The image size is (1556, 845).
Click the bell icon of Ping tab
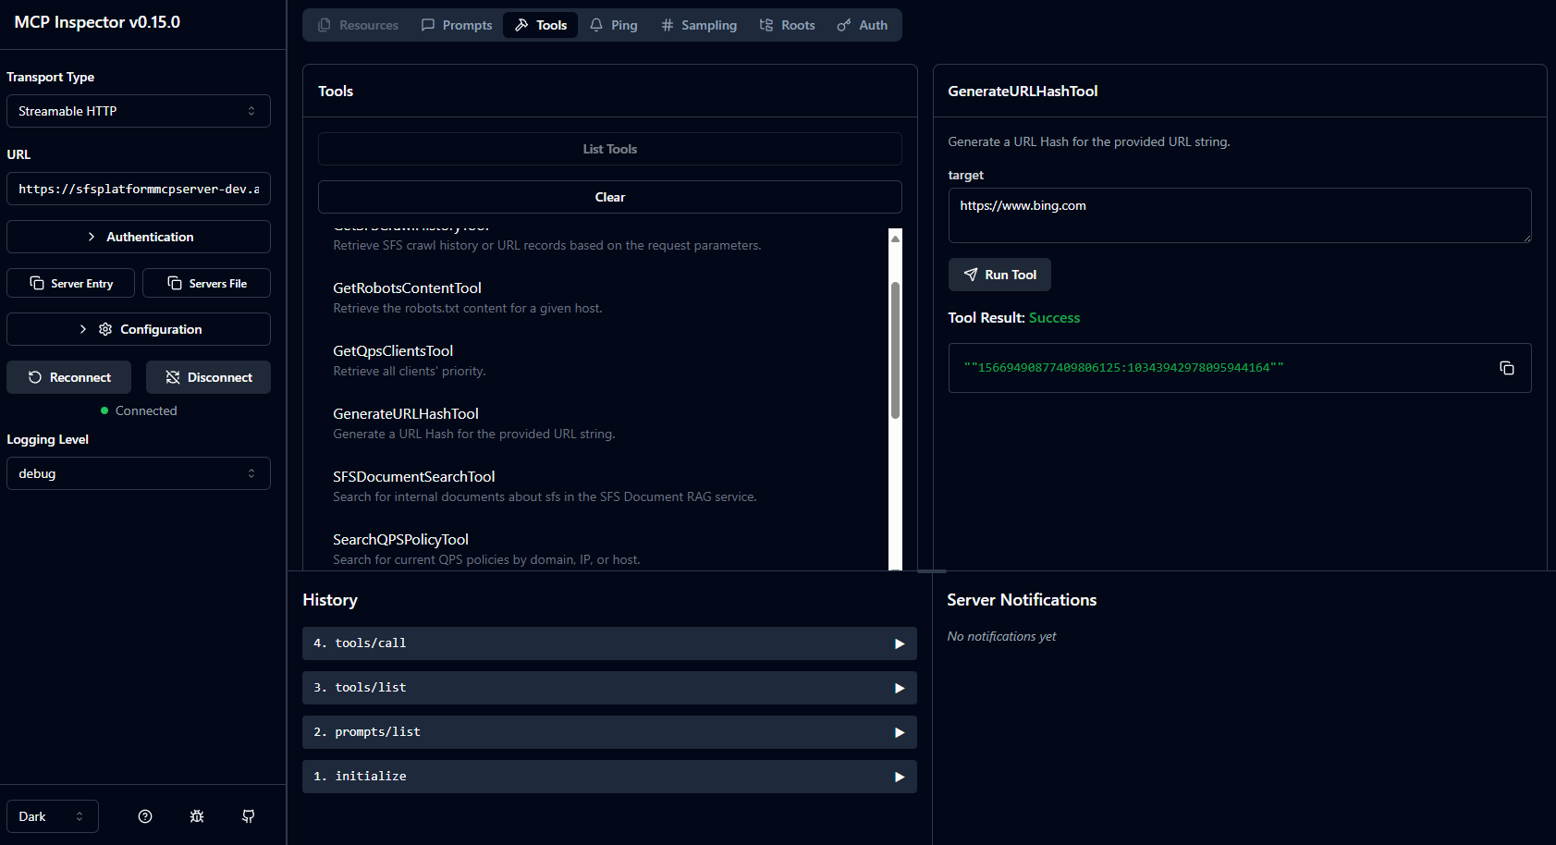596,25
